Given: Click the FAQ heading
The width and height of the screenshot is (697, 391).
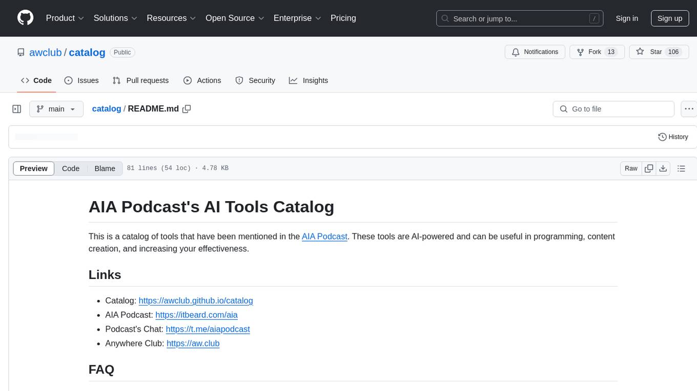Looking at the screenshot, I should click(101, 370).
